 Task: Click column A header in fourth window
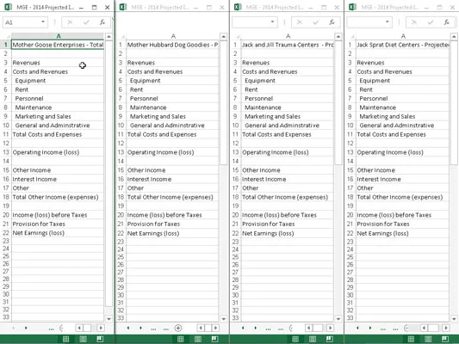point(403,36)
